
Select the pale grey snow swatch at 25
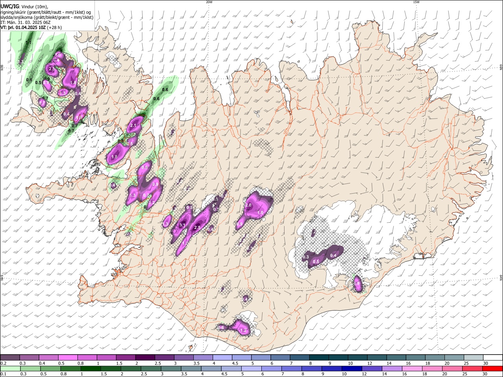(x=473, y=357)
